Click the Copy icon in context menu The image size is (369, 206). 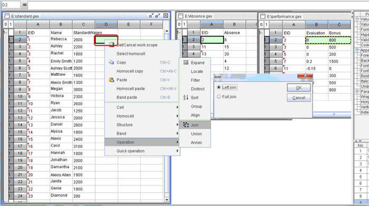click(x=111, y=62)
